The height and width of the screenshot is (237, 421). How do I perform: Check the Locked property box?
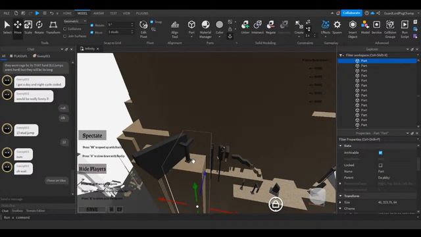(x=380, y=165)
